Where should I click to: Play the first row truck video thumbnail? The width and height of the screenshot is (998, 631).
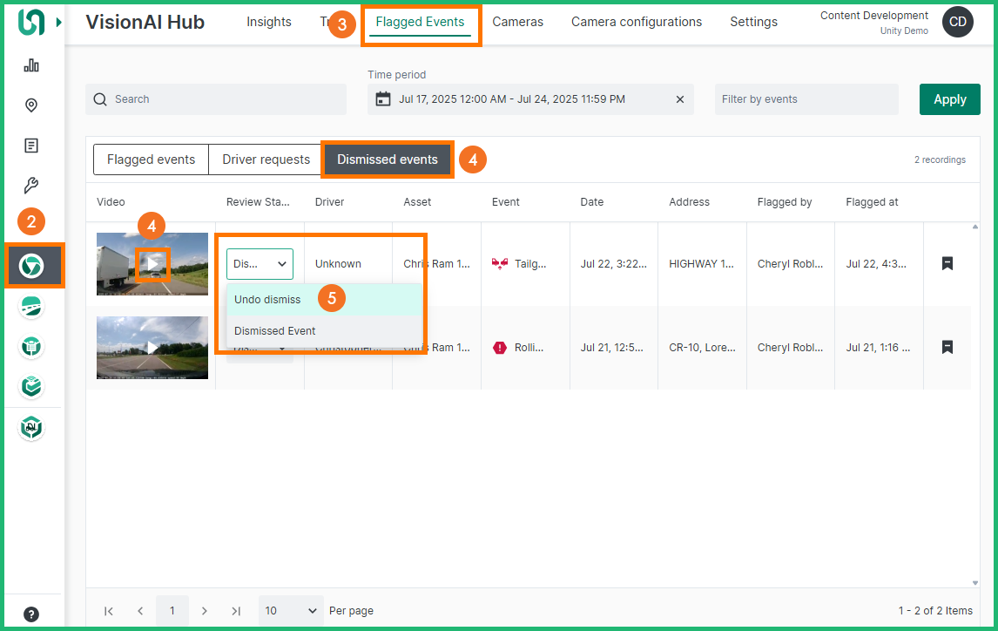click(x=152, y=263)
